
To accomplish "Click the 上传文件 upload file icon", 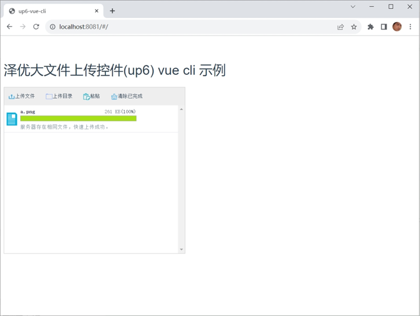I will click(11, 96).
